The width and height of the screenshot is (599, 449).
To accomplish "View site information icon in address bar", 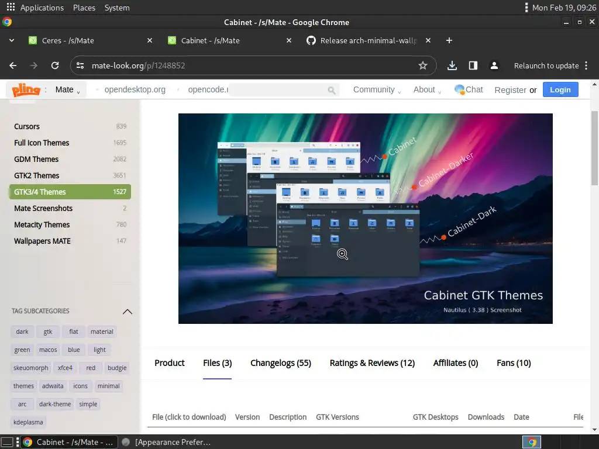I will pos(80,65).
